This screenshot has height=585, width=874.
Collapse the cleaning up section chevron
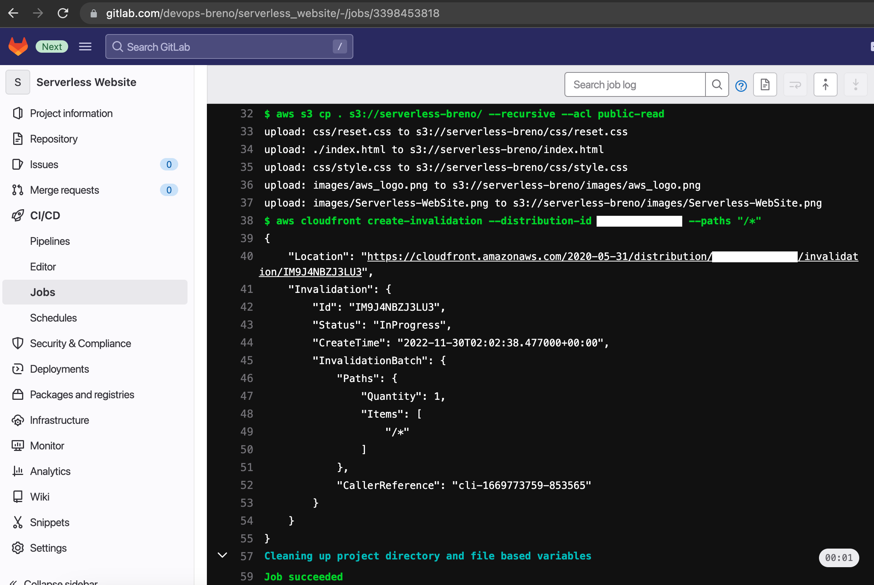(222, 555)
